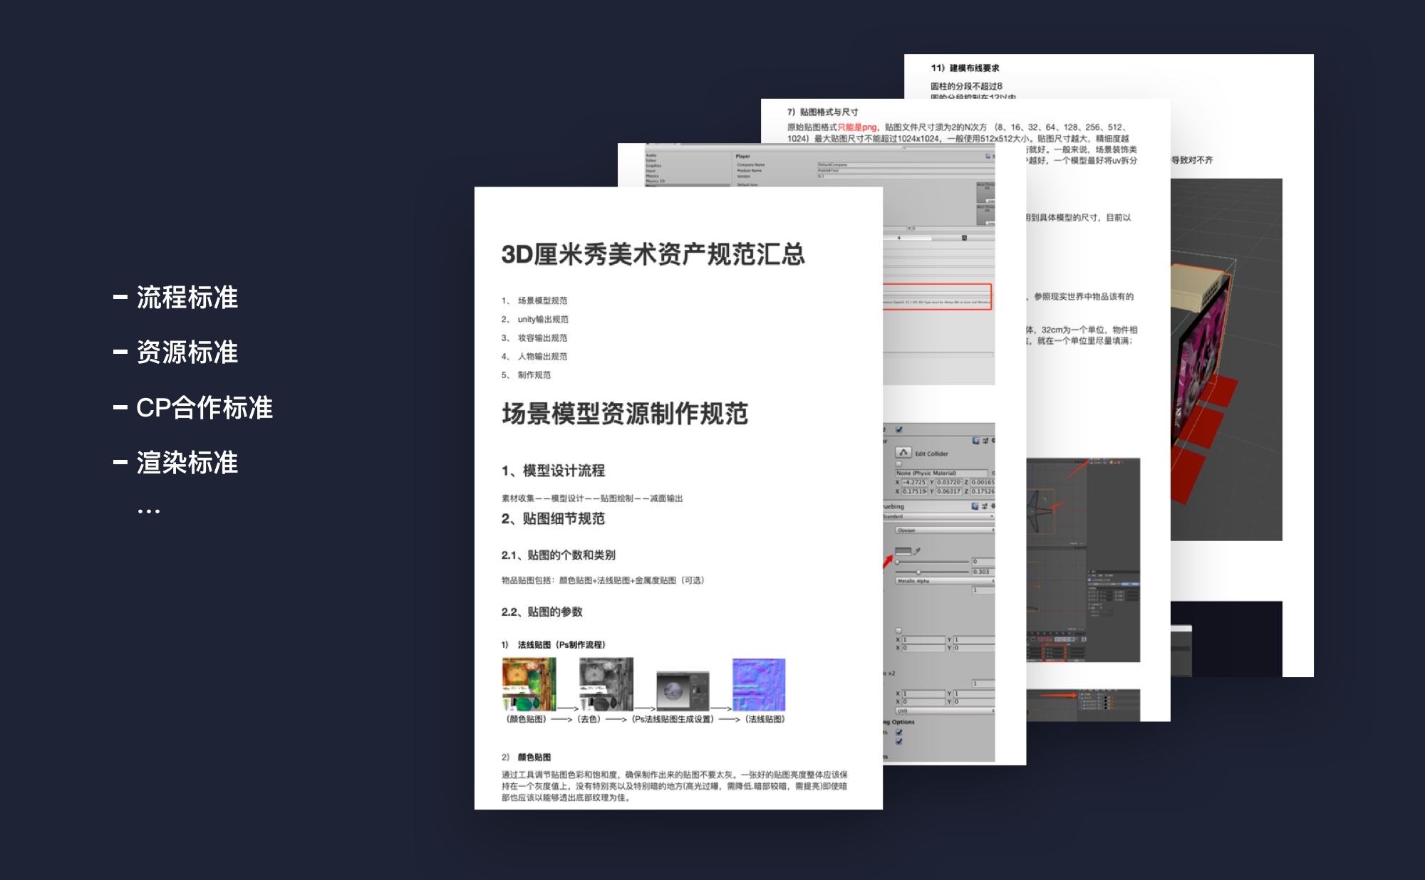
Task: Click heading 1、模型设计流程
Action: (553, 471)
